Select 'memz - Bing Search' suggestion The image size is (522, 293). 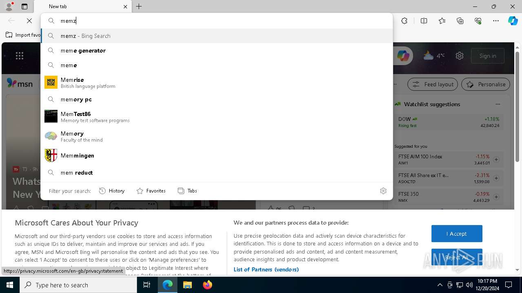click(x=217, y=36)
